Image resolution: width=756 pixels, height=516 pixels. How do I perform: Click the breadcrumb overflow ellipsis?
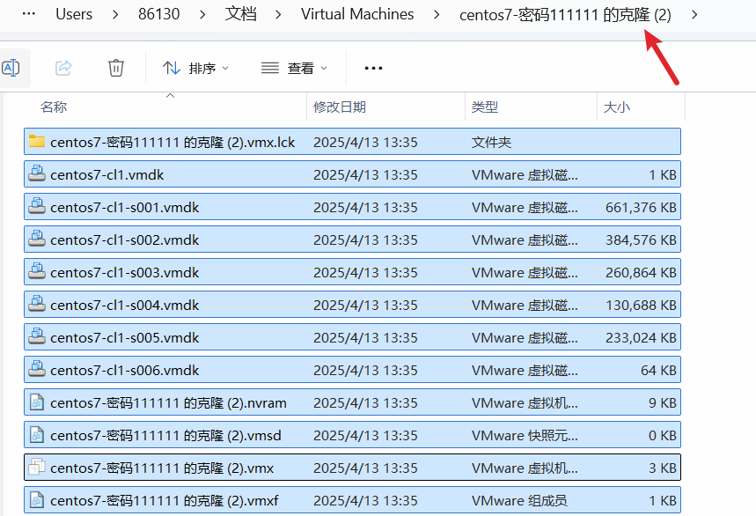(29, 14)
